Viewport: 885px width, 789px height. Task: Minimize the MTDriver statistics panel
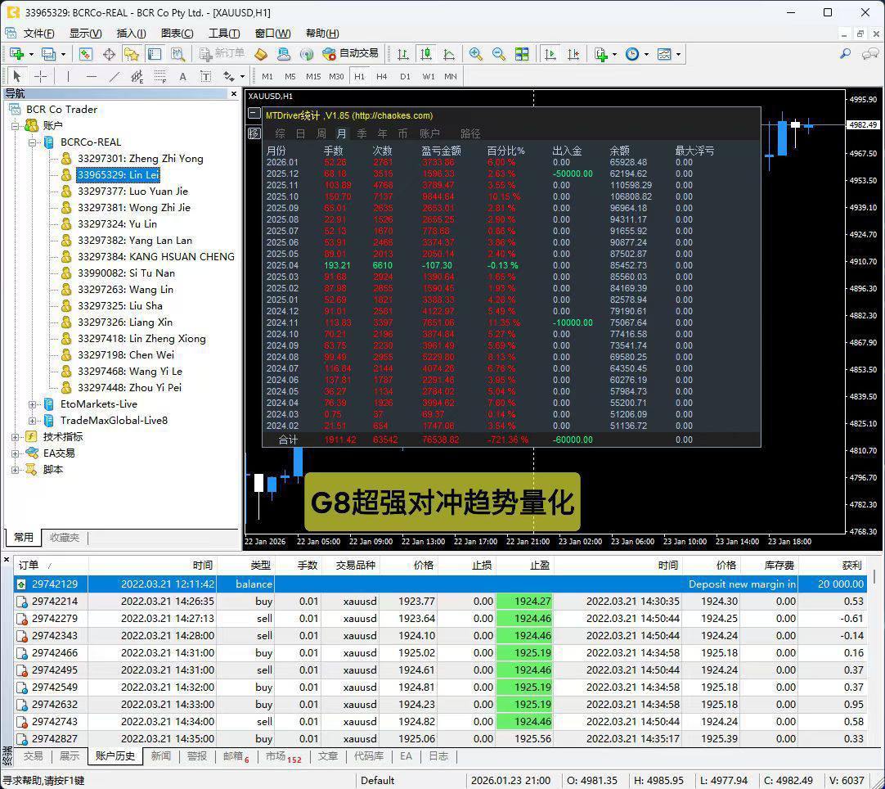pos(254,114)
